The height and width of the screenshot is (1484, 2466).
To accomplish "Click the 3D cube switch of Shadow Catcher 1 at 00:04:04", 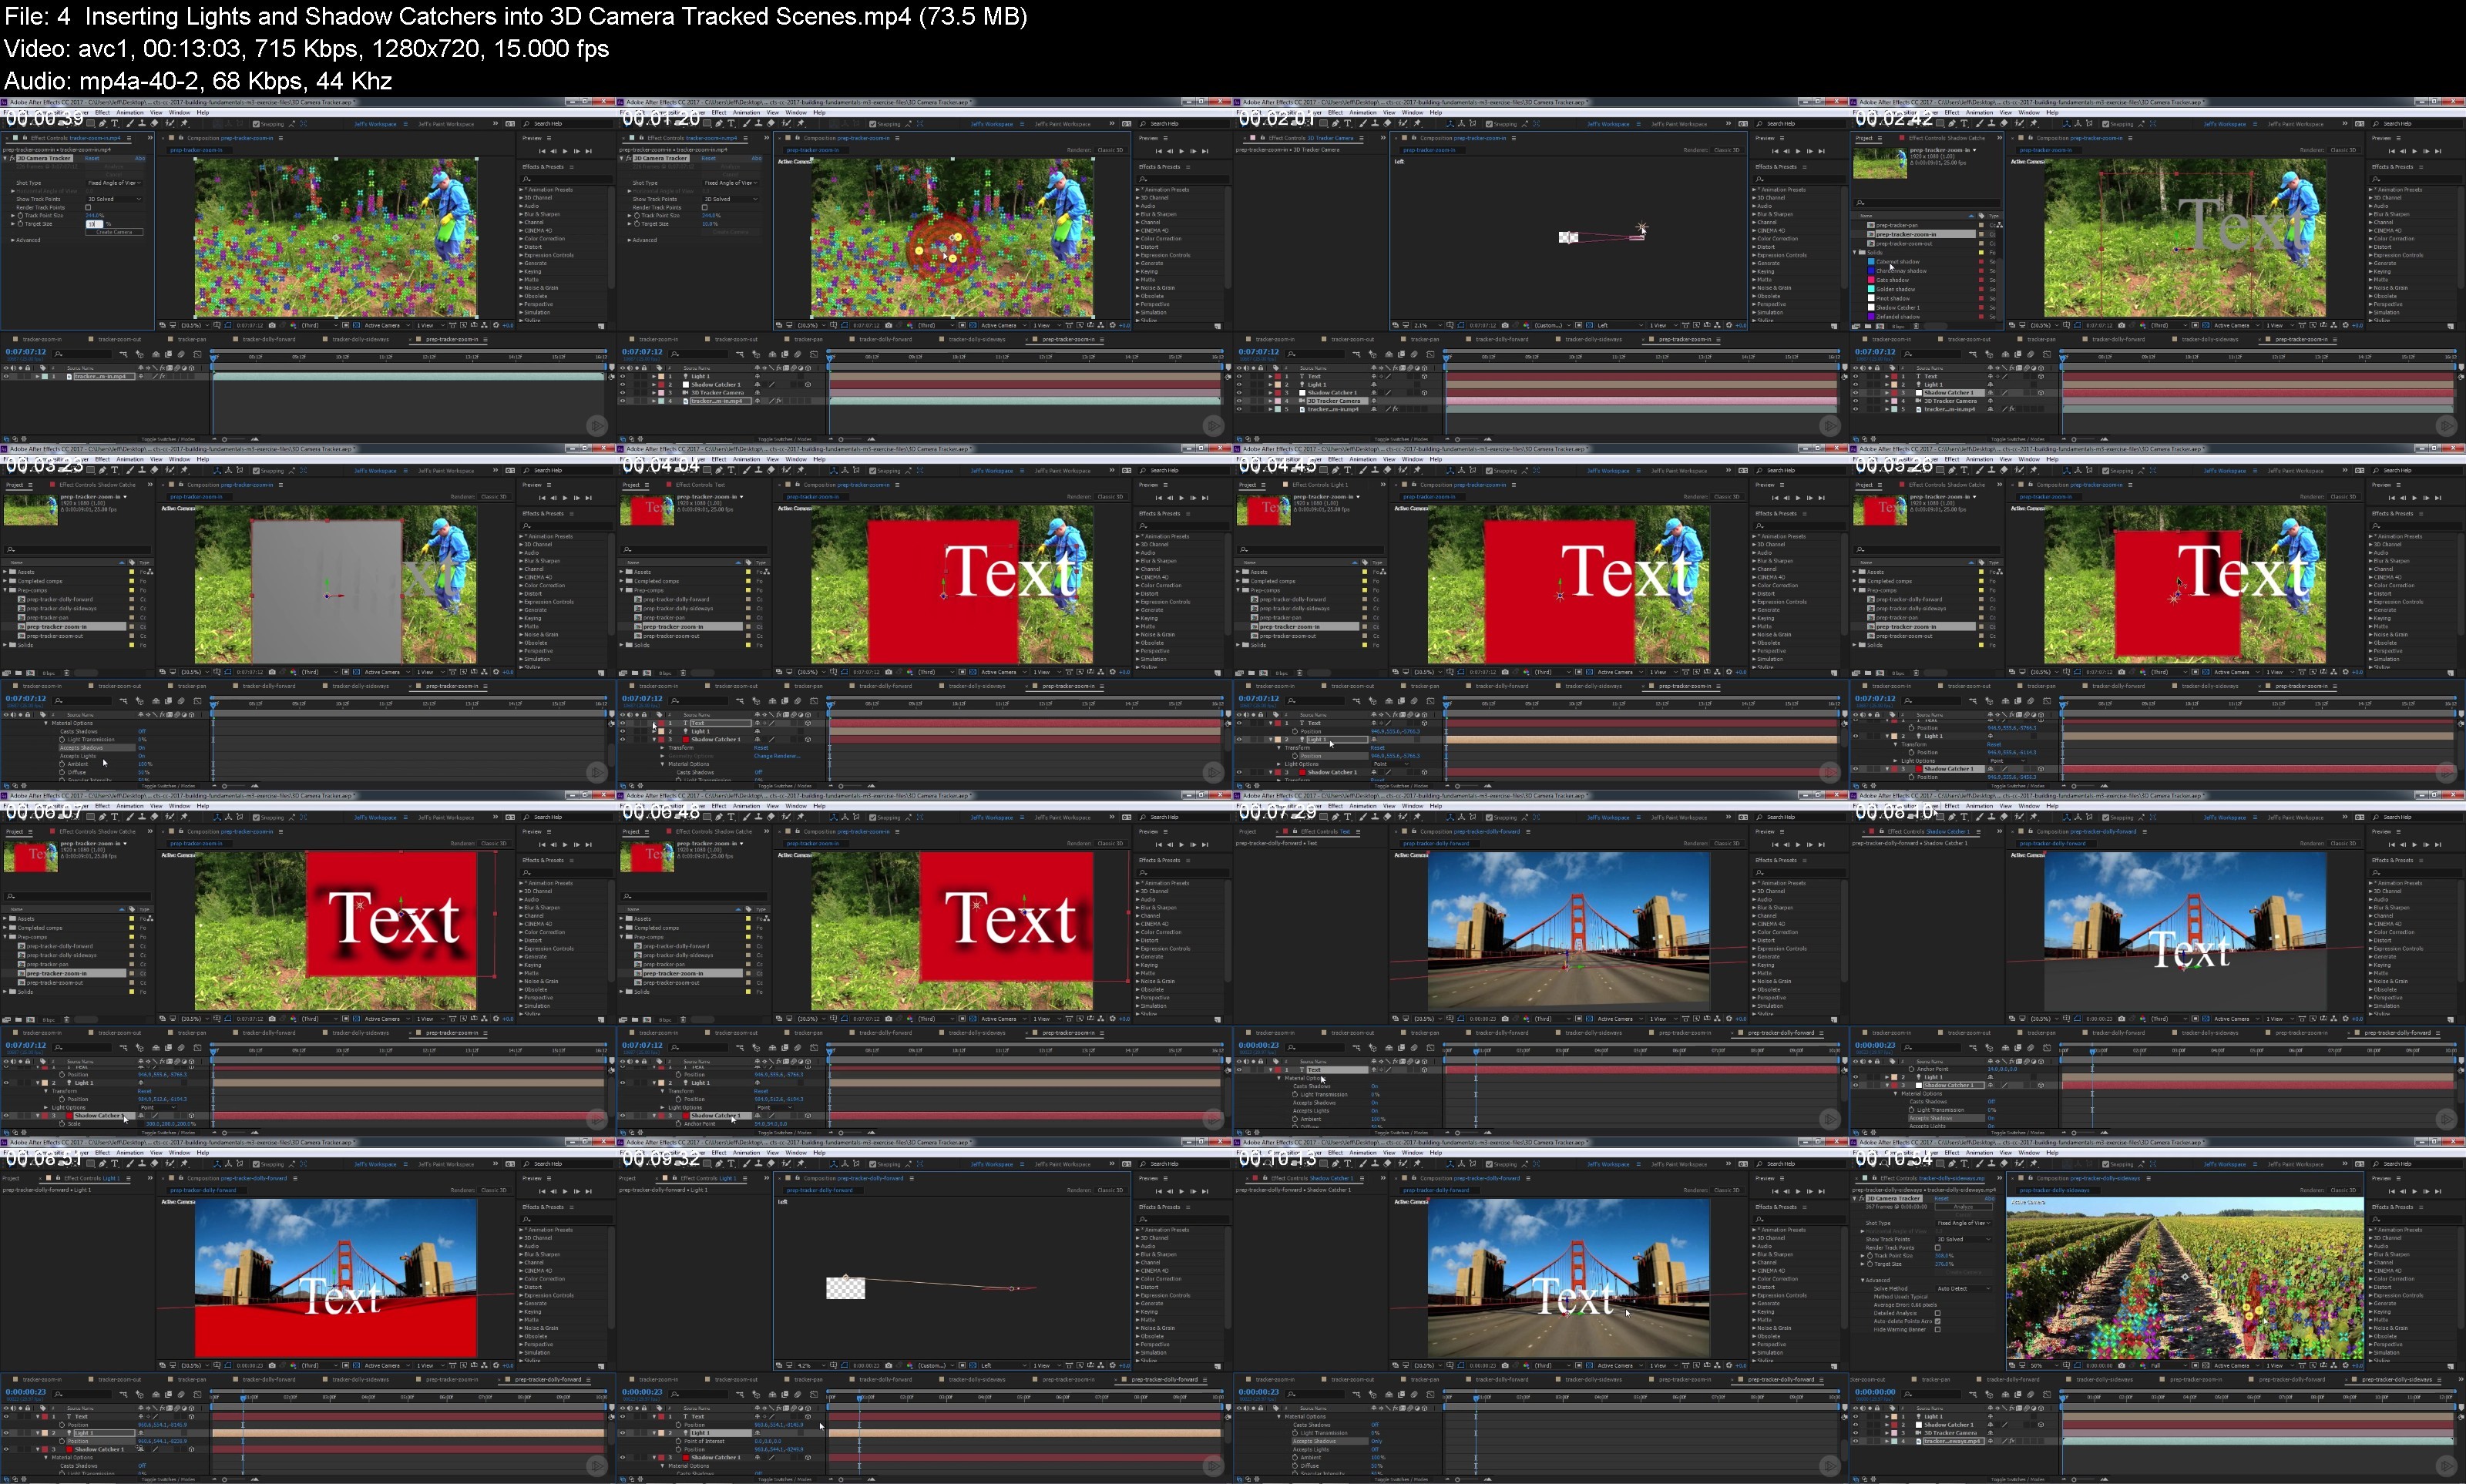I will (808, 740).
